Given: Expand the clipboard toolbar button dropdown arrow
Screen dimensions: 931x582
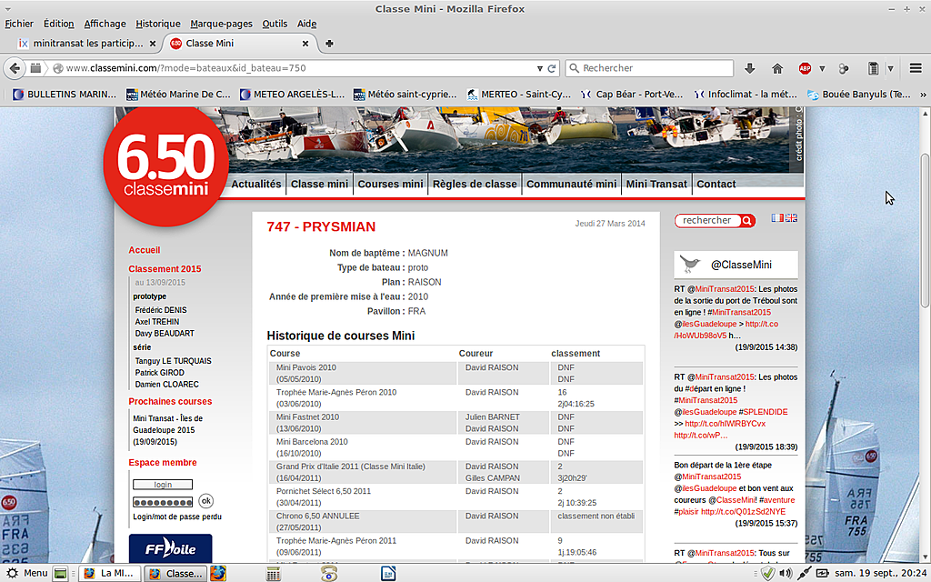Looking at the screenshot, I should tap(891, 68).
